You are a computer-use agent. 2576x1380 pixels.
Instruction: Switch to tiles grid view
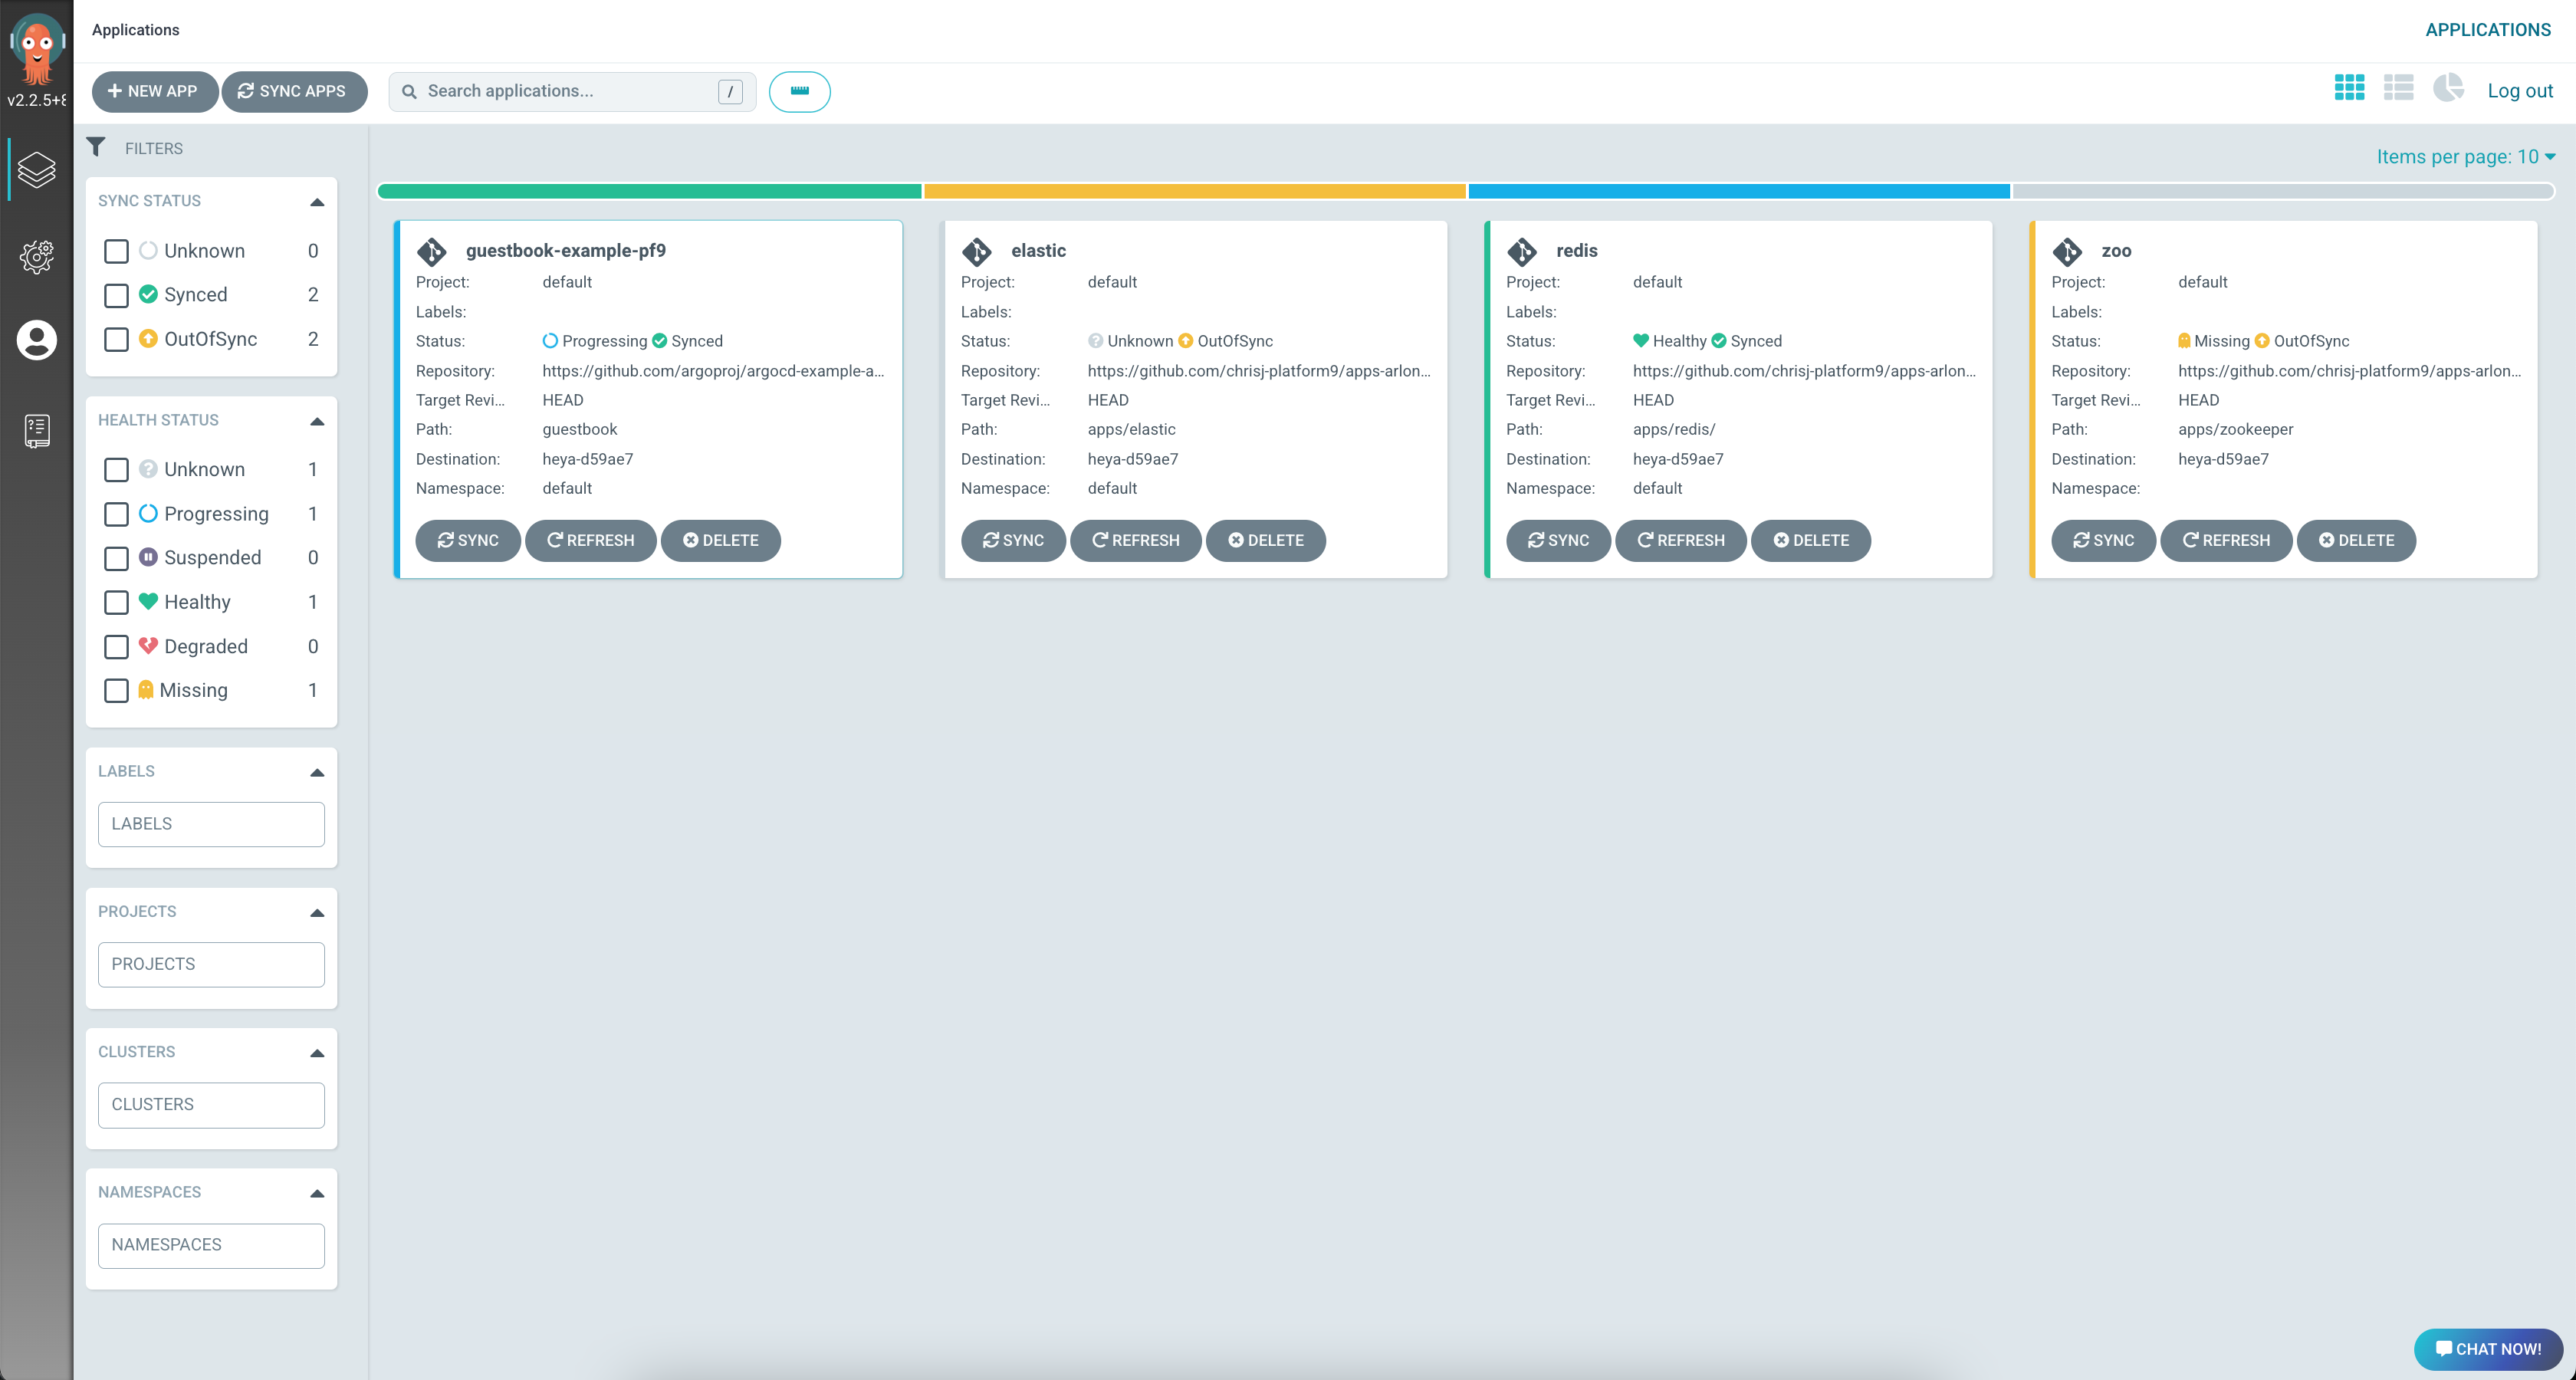[2349, 88]
